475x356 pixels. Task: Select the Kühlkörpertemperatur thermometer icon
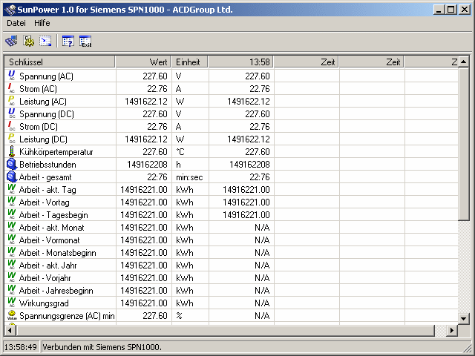coord(11,152)
